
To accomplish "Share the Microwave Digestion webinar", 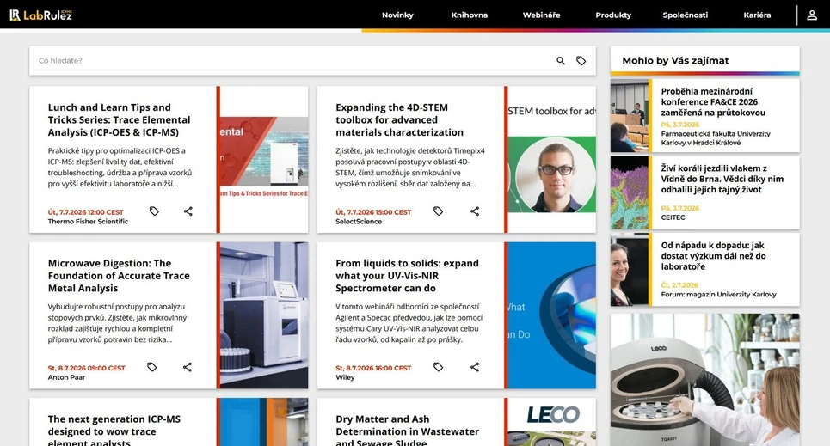I will point(188,367).
